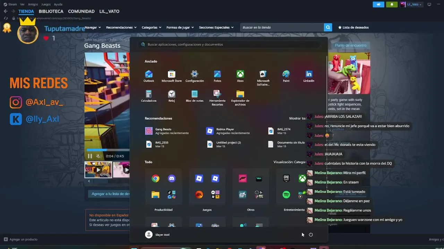The width and height of the screenshot is (444, 249).
Task: Launch Discord in Productividad folder
Action: 172,178
